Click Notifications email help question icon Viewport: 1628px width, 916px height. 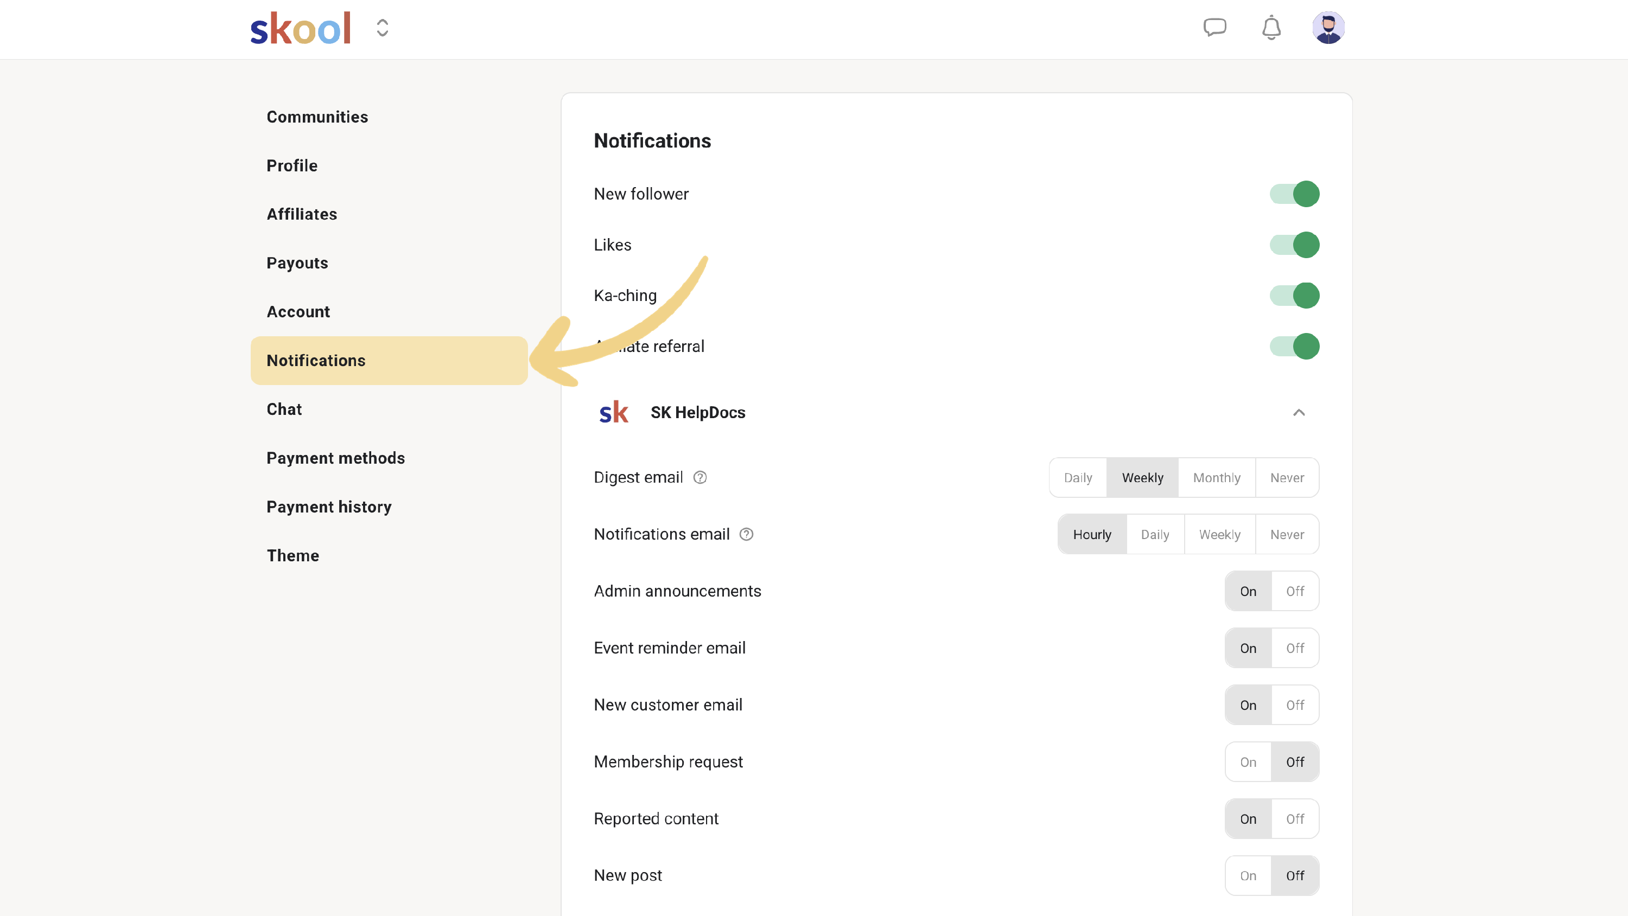tap(746, 534)
